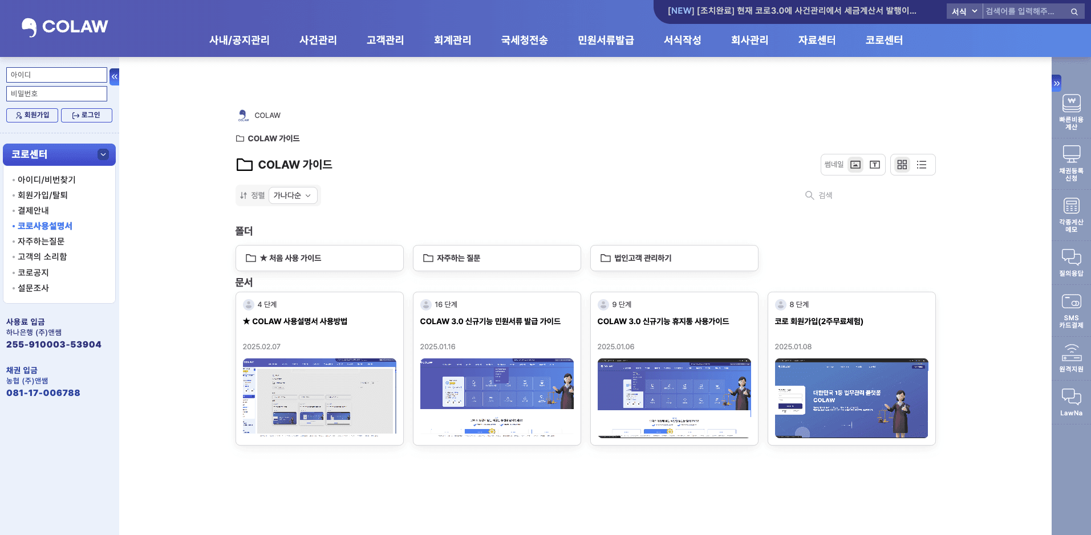Open the 휴지통 사용가이드 thumbnail
The image size is (1091, 535).
click(x=674, y=398)
